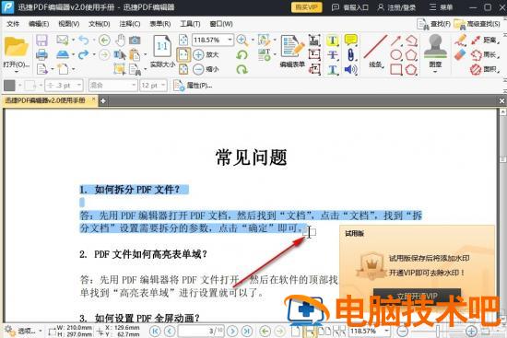
Task: Click the 缩小 zoom out button
Action: click(x=206, y=69)
